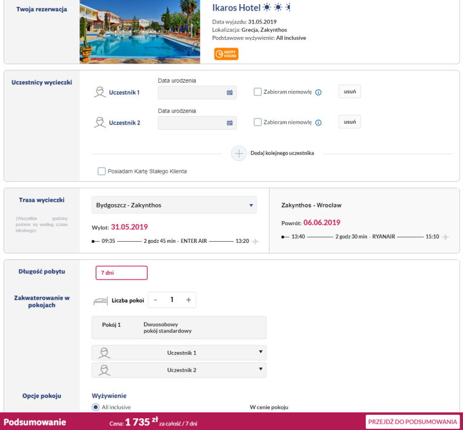Screen dimensions: 463x430
Task: Click Uczestnik 1 birth date field
Action: 198,93
